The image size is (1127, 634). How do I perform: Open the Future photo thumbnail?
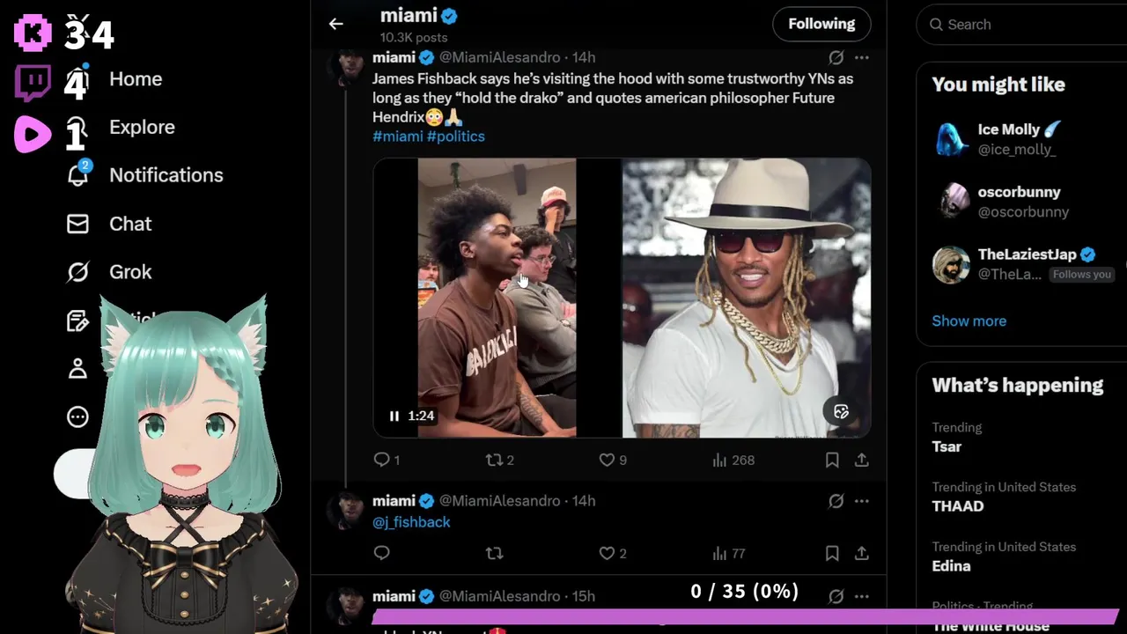tap(747, 298)
